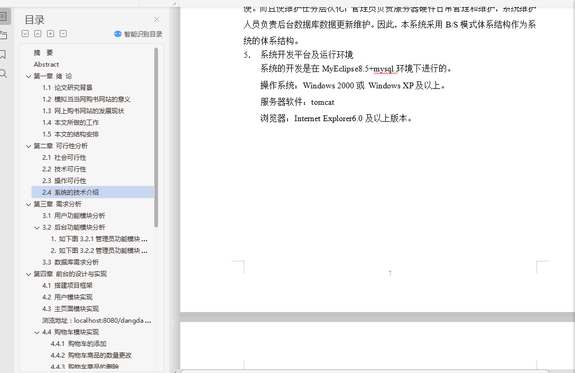Go to 2.2 技术可行性
This screenshot has height=373, width=575.
tap(64, 169)
